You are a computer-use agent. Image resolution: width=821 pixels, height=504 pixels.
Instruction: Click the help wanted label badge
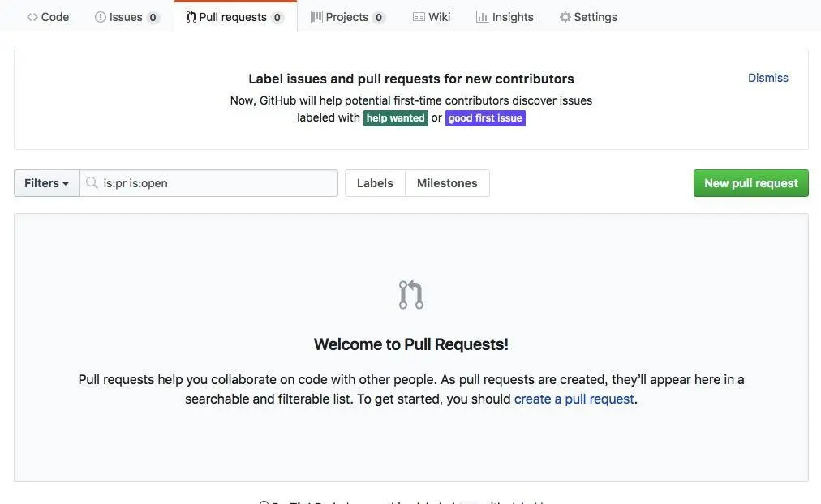pos(395,117)
